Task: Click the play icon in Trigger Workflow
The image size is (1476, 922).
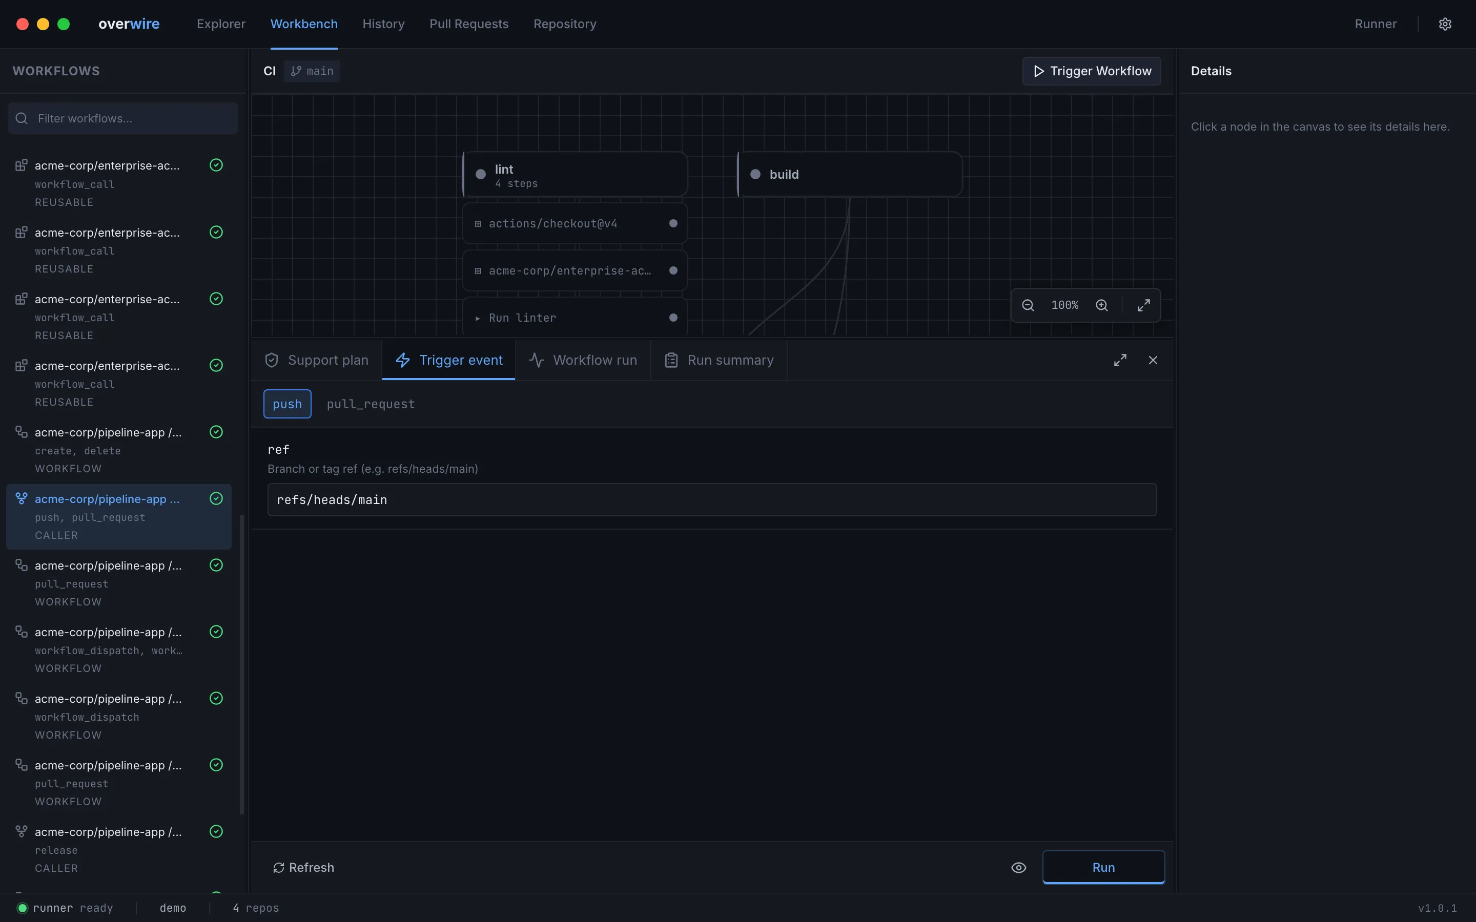Action: tap(1039, 71)
